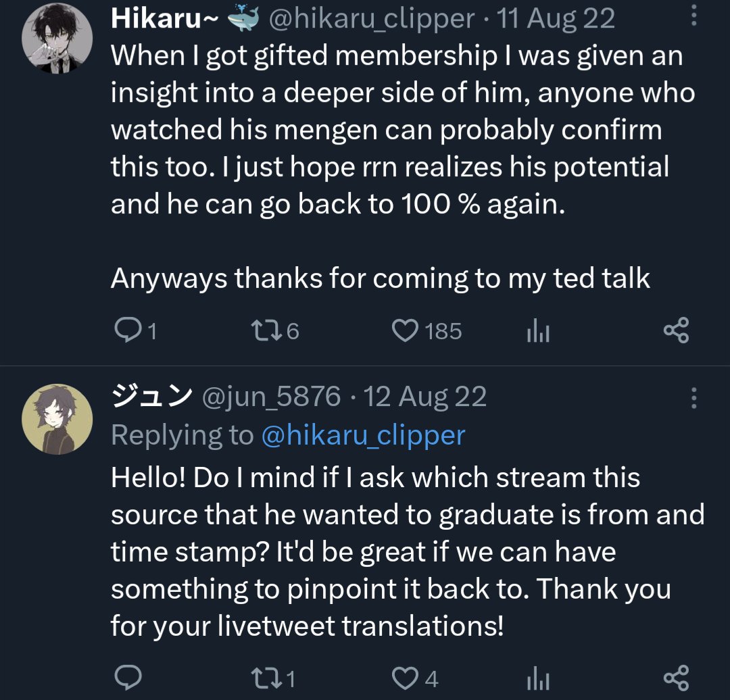This screenshot has height=700, width=730.
Task: Open the @jun_5876 username handle
Action: click(272, 397)
